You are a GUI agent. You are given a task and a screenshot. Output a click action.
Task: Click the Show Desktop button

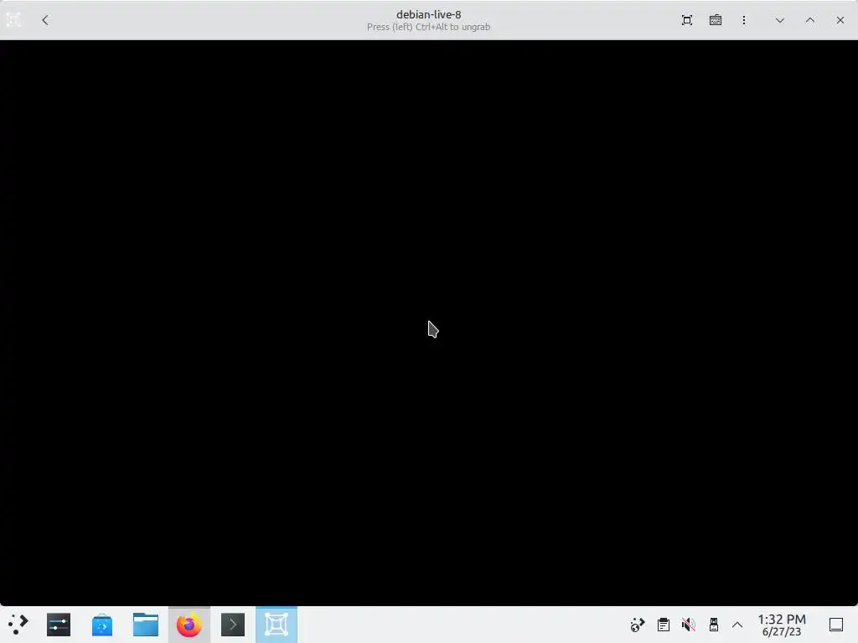(836, 625)
